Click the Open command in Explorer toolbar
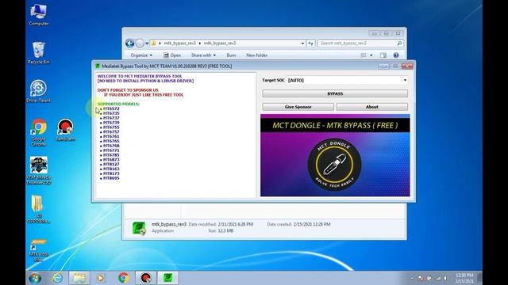 pos(172,55)
